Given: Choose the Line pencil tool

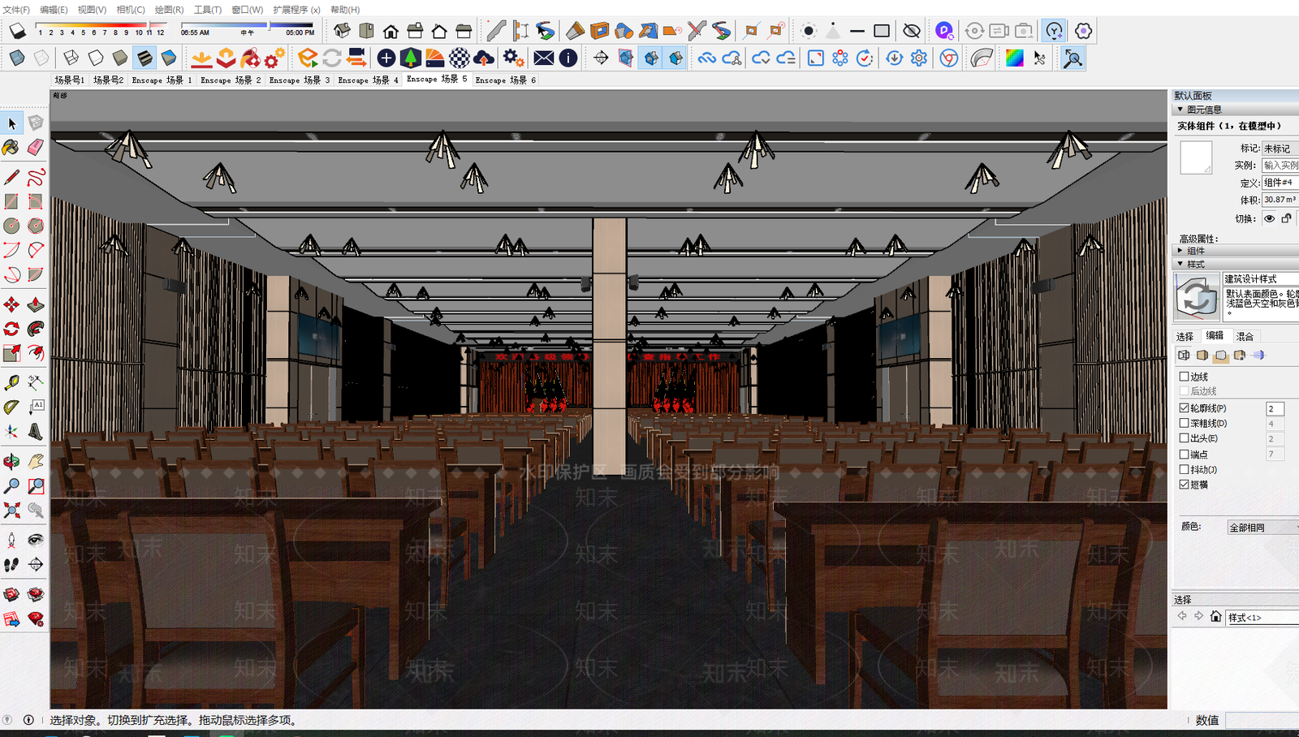Looking at the screenshot, I should click(x=12, y=177).
